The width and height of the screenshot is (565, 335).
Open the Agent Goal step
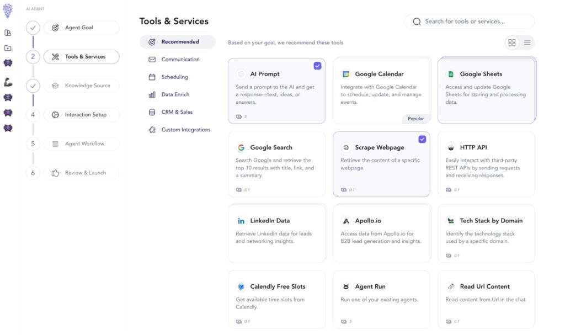81,27
